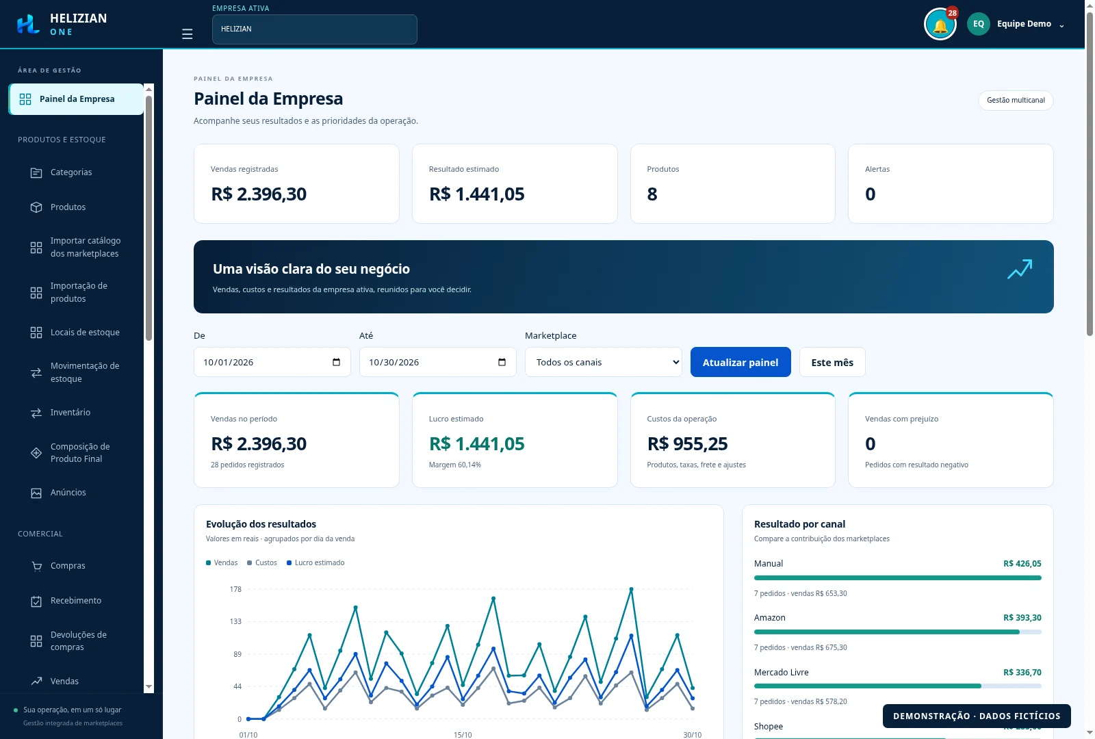Click the Importação de produtos icon

tap(36, 292)
